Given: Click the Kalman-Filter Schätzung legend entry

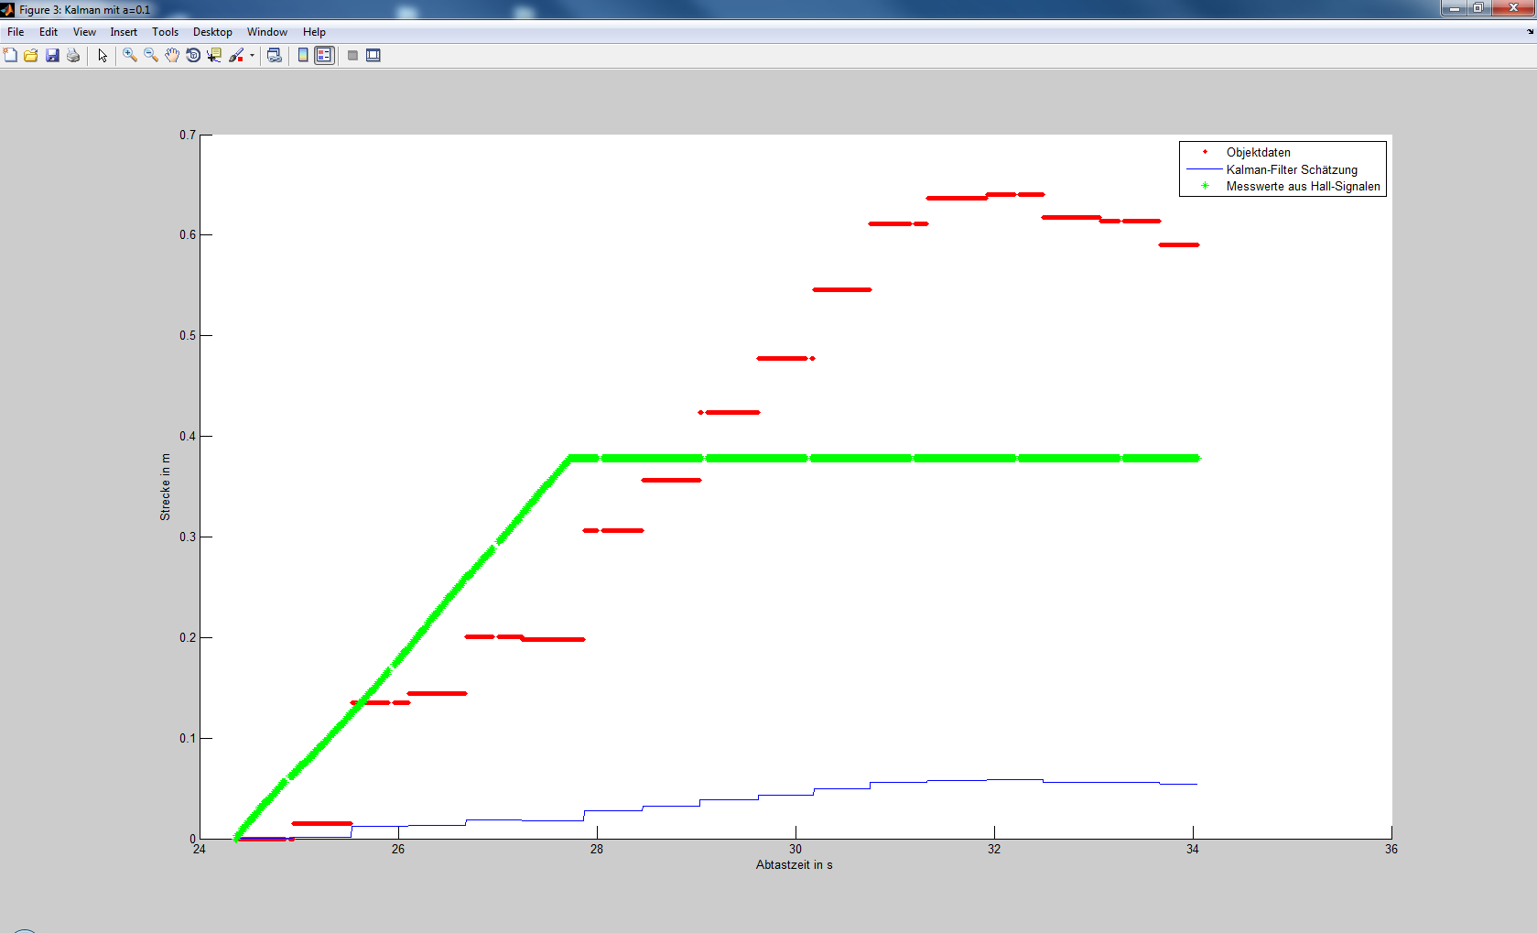Looking at the screenshot, I should pyautogui.click(x=1291, y=169).
